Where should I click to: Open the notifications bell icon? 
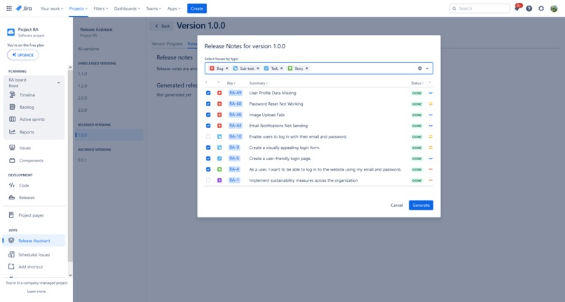click(517, 8)
